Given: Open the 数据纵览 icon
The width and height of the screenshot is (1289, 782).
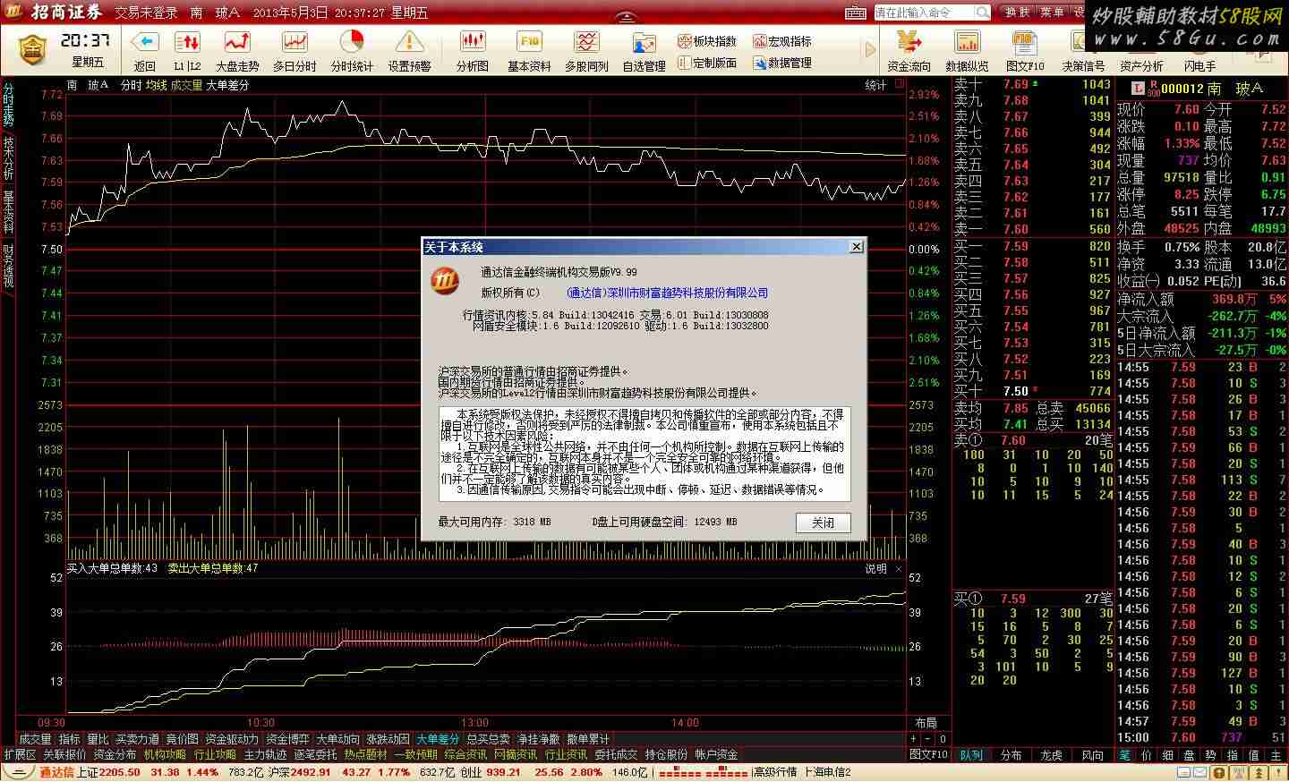Looking at the screenshot, I should [967, 42].
